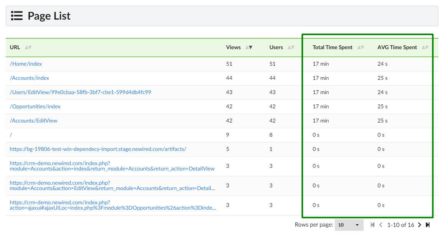Image resolution: width=443 pixels, height=235 pixels.
Task: Open the /Accounts/index link
Action: [30, 78]
